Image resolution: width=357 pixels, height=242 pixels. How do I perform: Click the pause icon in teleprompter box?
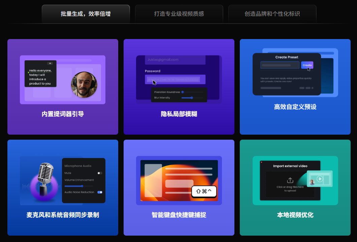[50, 63]
